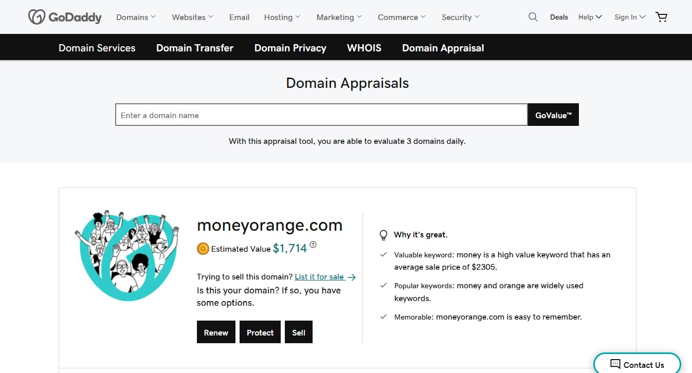Focus the Enter a domain name field
The image size is (692, 373).
(x=321, y=115)
